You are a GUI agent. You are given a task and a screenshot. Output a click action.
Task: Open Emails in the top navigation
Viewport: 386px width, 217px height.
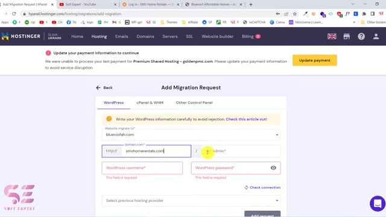pyautogui.click(x=122, y=36)
